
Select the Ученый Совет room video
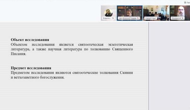coord(156,11)
